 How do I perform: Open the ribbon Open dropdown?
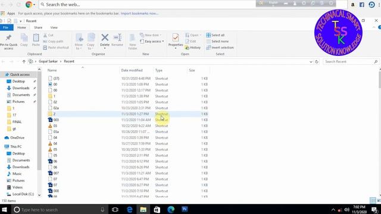[x=193, y=35]
